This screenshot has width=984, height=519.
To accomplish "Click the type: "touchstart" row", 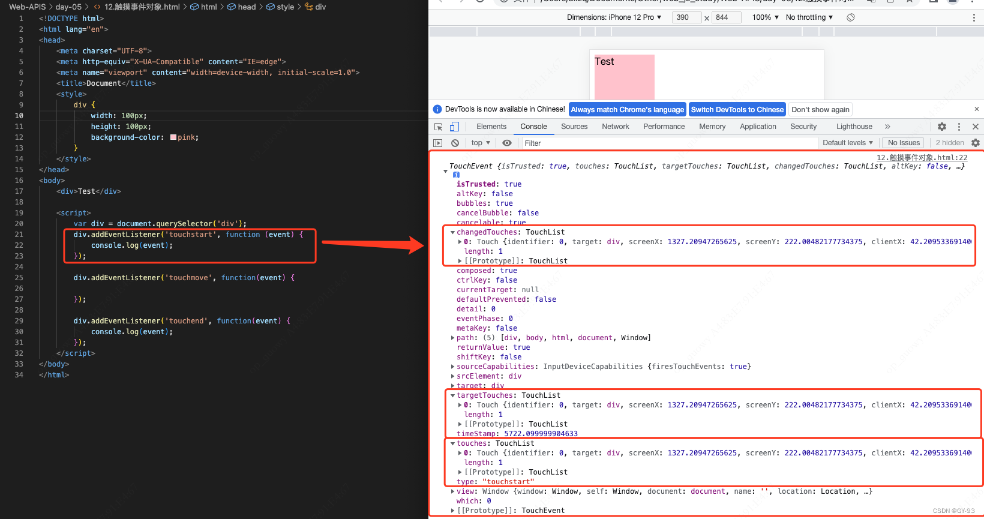I will [496, 482].
